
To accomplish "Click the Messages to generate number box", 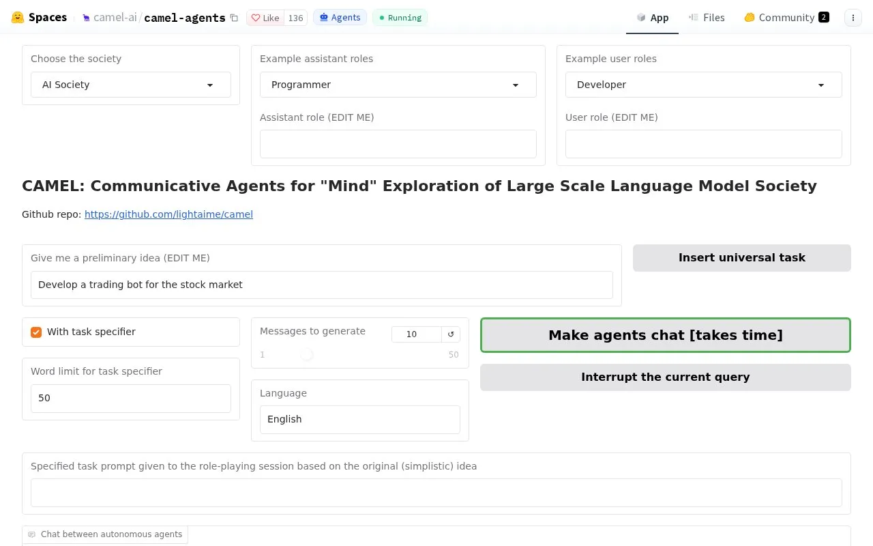I will [416, 334].
